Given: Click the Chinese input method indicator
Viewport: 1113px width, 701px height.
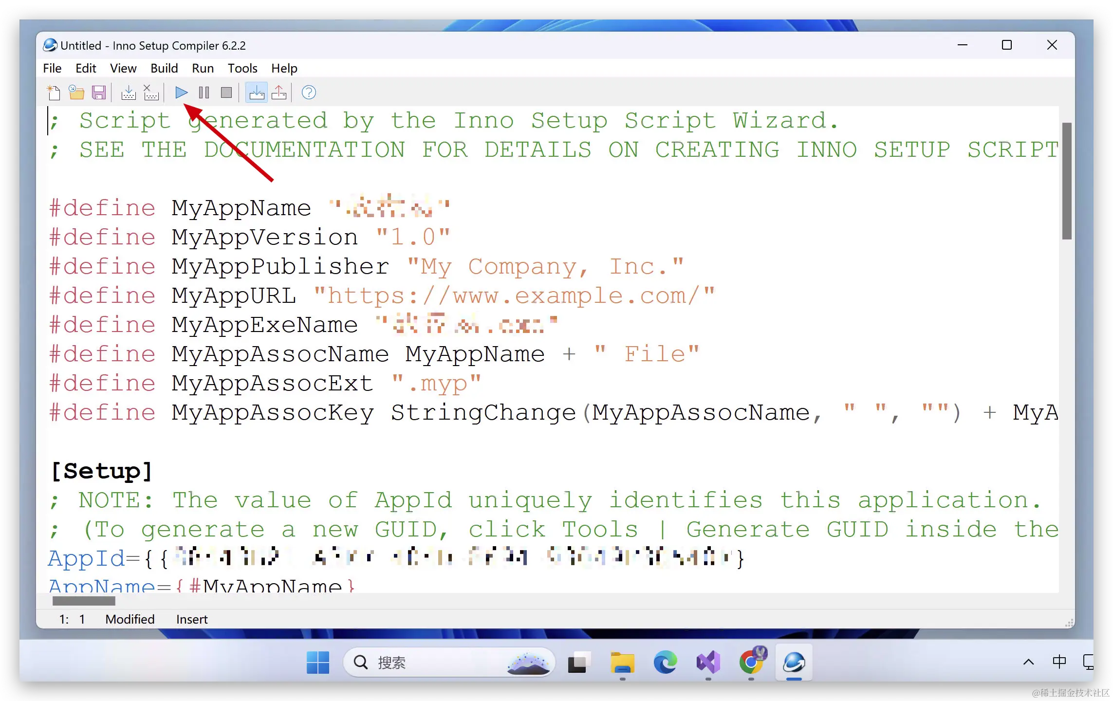Looking at the screenshot, I should tap(1059, 662).
